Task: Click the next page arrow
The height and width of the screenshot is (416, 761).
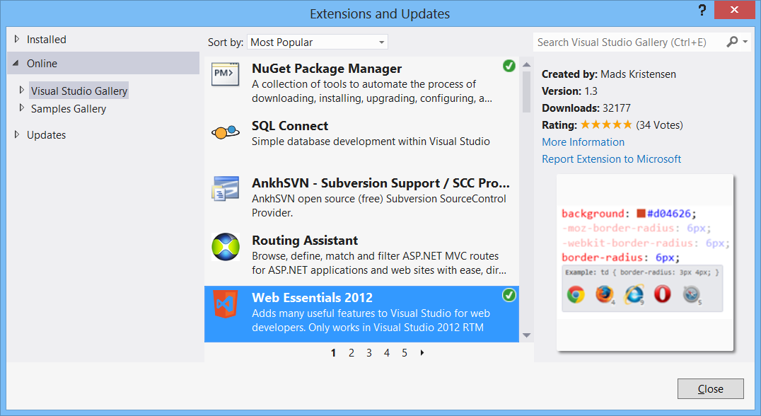Action: (422, 353)
